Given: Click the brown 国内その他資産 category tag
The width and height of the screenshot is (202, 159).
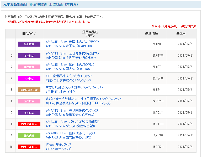Looking at the screenshot, I should tap(29, 90).
